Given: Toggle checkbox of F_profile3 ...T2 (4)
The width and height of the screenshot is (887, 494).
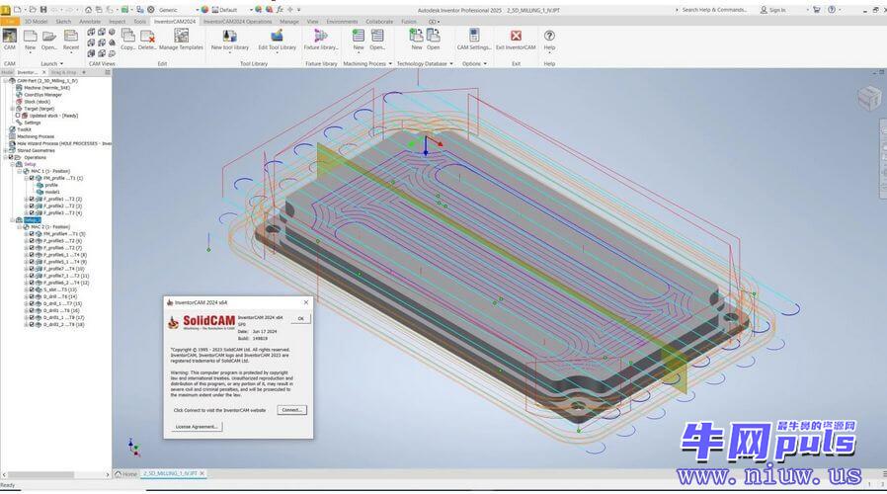Looking at the screenshot, I should [32, 212].
